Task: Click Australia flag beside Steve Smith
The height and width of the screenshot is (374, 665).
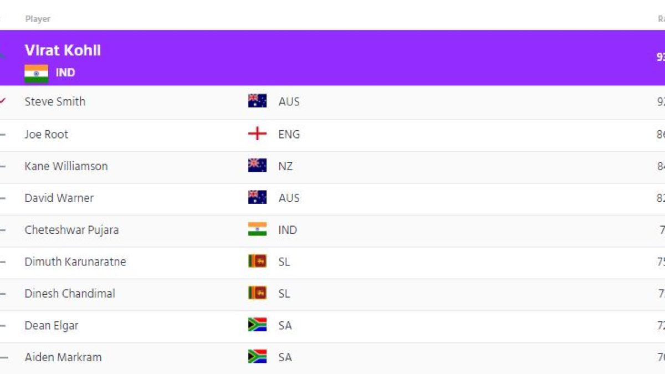Action: click(x=257, y=101)
